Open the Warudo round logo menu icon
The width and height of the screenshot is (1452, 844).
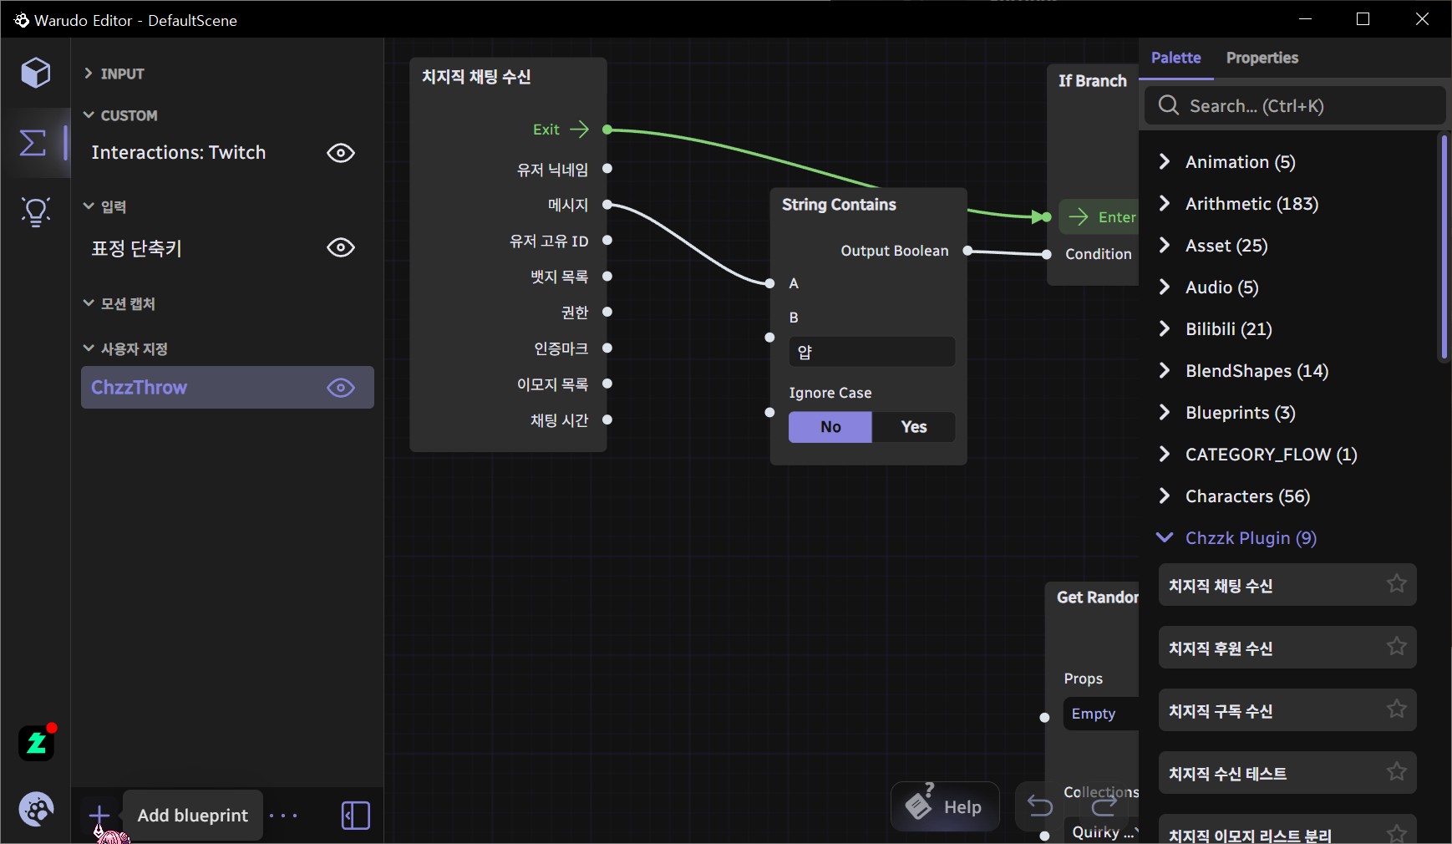(36, 809)
